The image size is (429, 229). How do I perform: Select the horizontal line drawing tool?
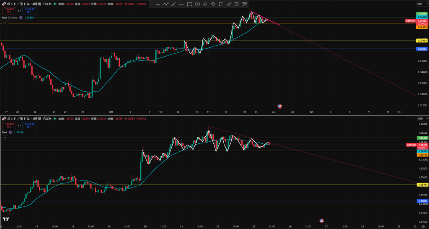pos(158,4)
